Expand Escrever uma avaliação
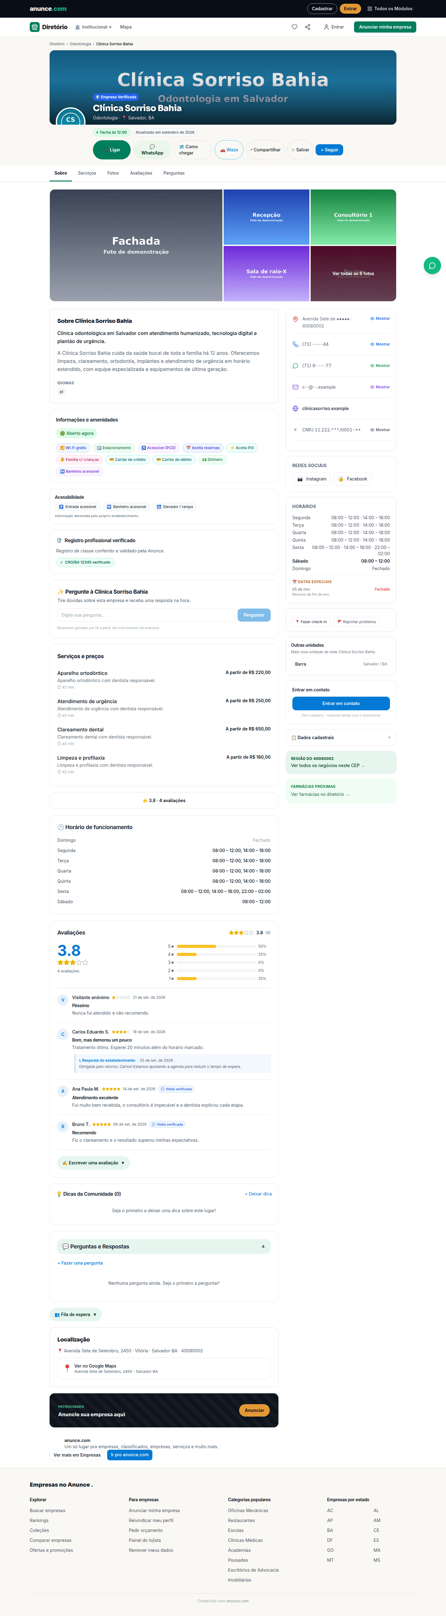Viewport: 446px width, 1616px height. pyautogui.click(x=93, y=1163)
